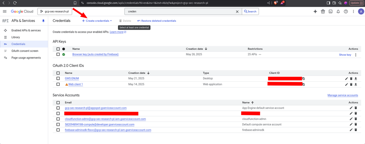
Task: Edit the Web client 1 OAuth client
Action: 347,84
